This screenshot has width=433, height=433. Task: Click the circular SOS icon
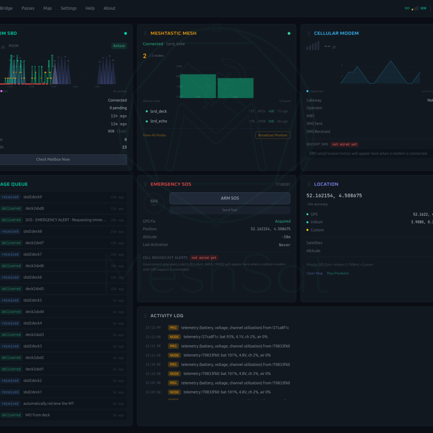[x=154, y=202]
